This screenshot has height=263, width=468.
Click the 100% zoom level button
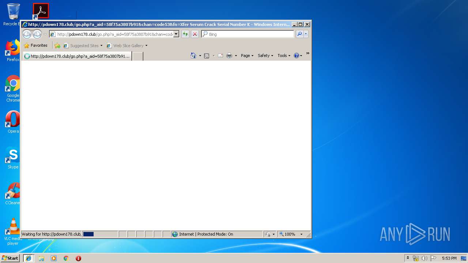pos(287,234)
